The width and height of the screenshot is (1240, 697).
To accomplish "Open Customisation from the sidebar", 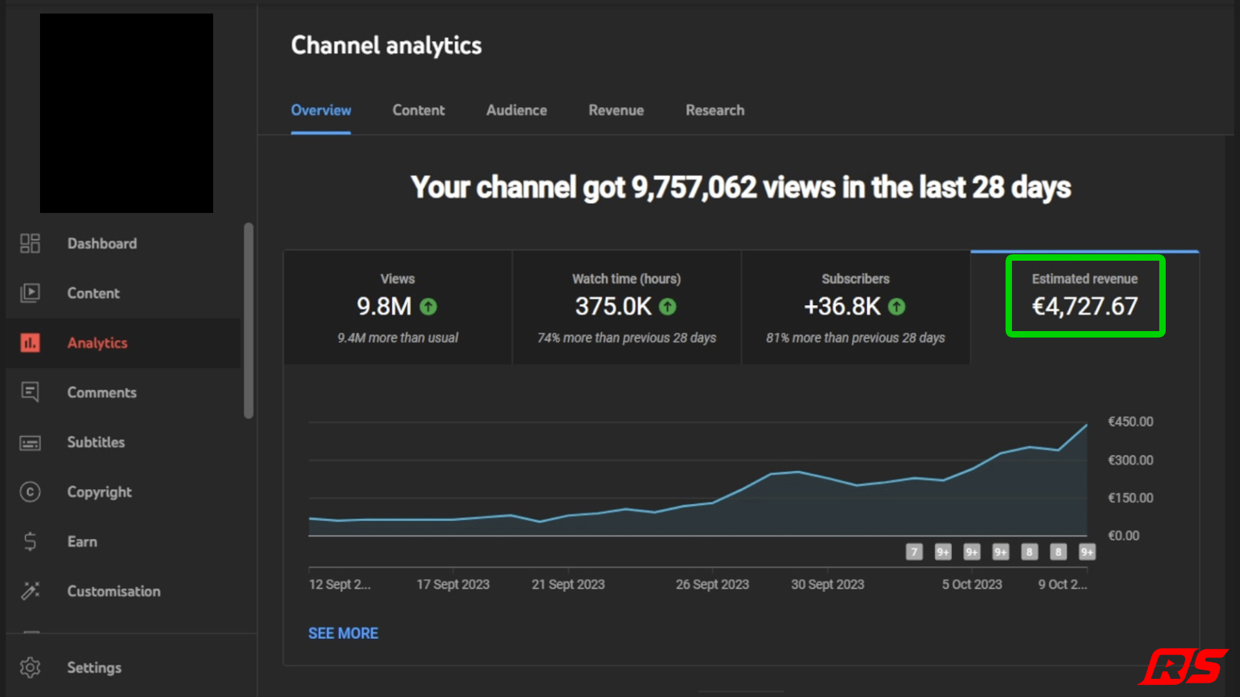I will point(123,591).
